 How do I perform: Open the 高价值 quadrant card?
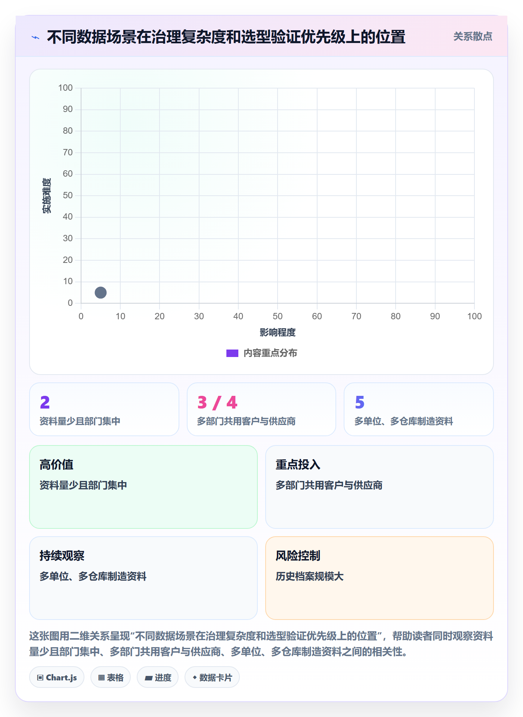(x=143, y=487)
